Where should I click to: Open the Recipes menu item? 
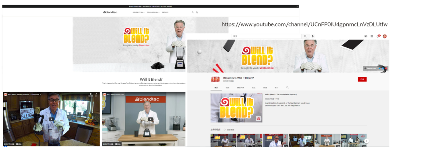pos(165,12)
